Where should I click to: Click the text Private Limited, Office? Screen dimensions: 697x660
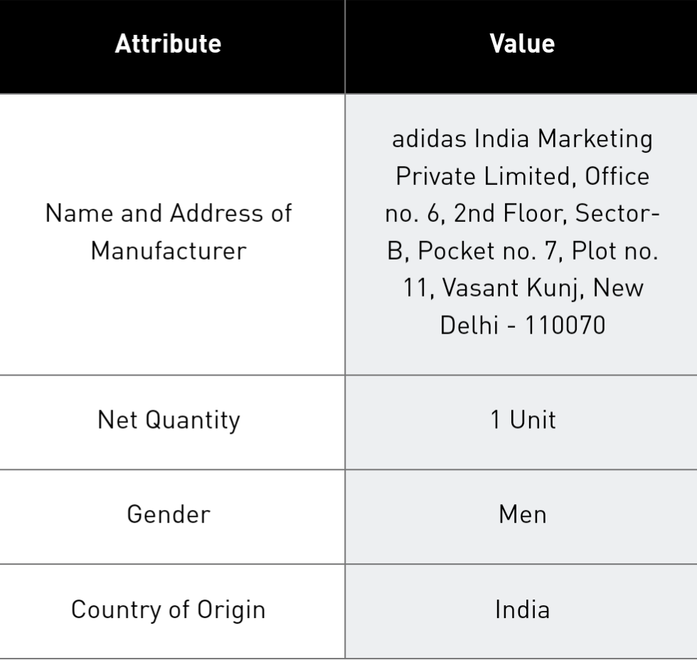coord(522,176)
